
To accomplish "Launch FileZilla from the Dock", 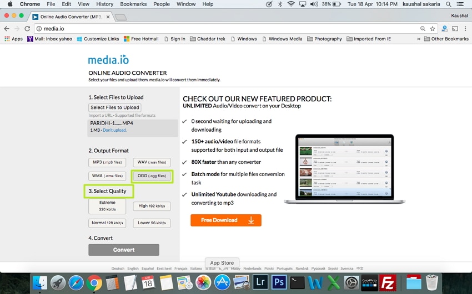I will [387, 282].
